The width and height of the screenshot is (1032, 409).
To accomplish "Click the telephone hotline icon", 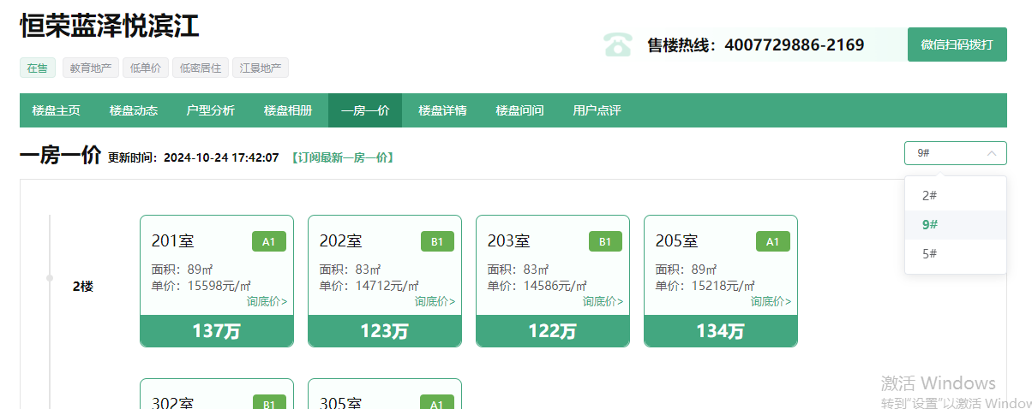I will pyautogui.click(x=617, y=44).
